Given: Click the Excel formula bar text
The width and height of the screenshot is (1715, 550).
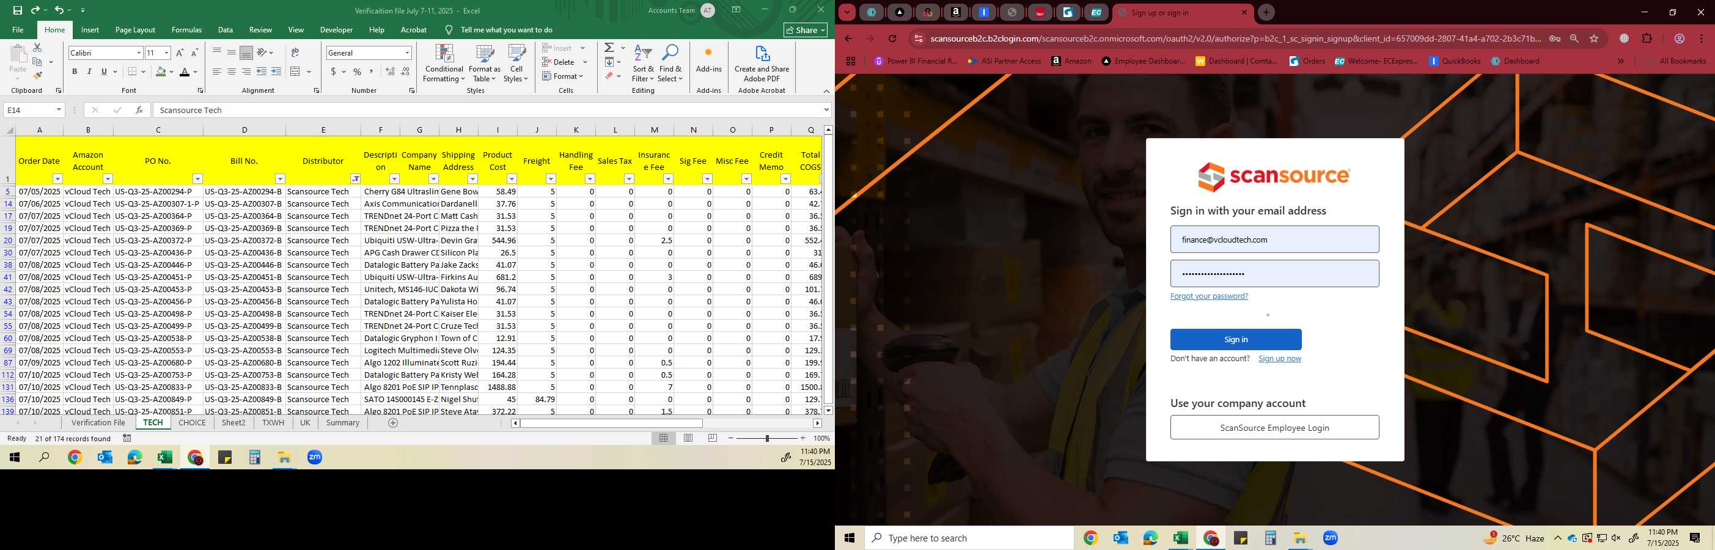Looking at the screenshot, I should pyautogui.click(x=191, y=110).
